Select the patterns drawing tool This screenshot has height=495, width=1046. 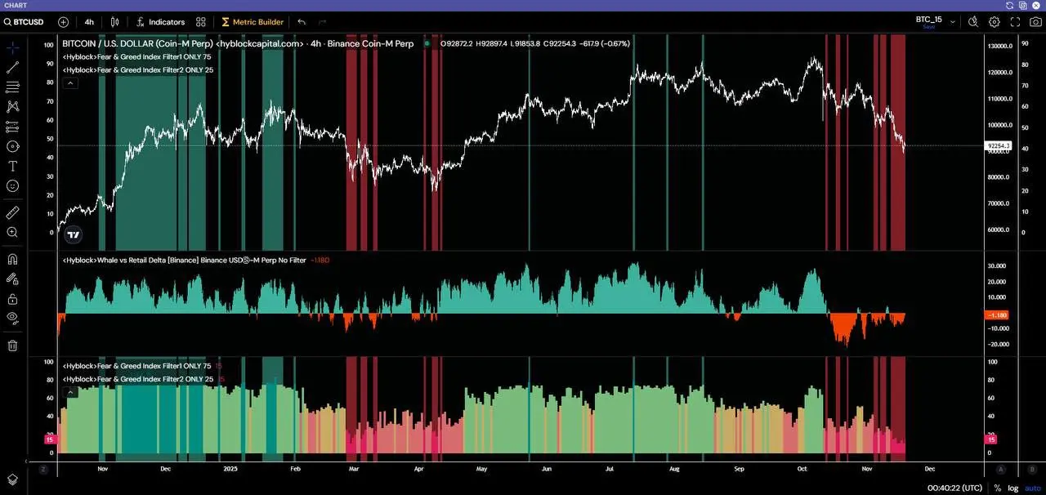coord(12,106)
